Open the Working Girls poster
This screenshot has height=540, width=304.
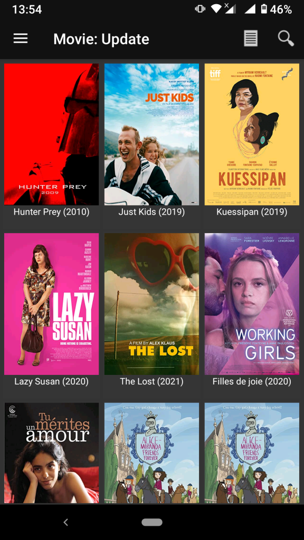pos(252,304)
